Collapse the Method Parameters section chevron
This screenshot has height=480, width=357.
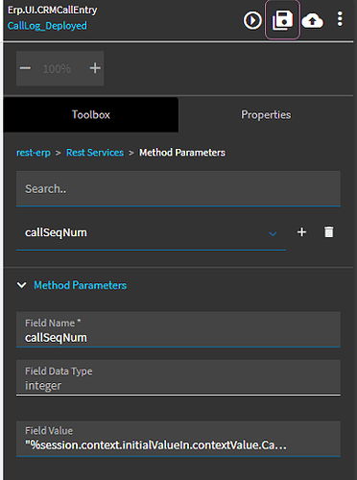[x=22, y=285]
